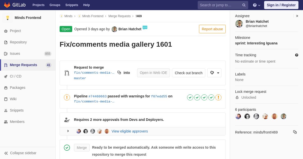Image resolution: width=303 pixels, height=159 pixels.
Task: Toggle Collapse sidebar at bottom left
Action: [x=21, y=153]
